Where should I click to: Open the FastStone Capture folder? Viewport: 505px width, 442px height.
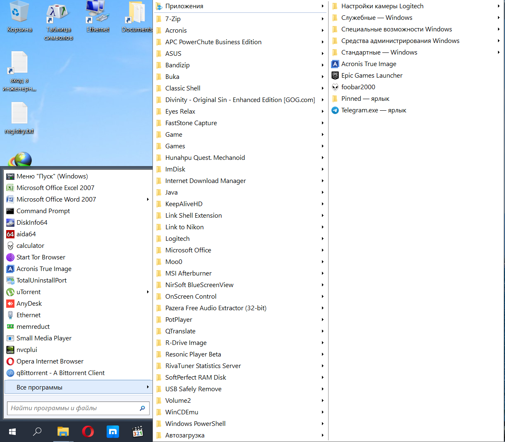[x=241, y=123]
